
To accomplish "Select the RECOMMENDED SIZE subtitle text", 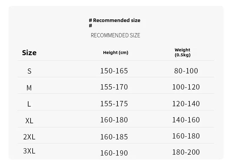I will pos(115,35).
